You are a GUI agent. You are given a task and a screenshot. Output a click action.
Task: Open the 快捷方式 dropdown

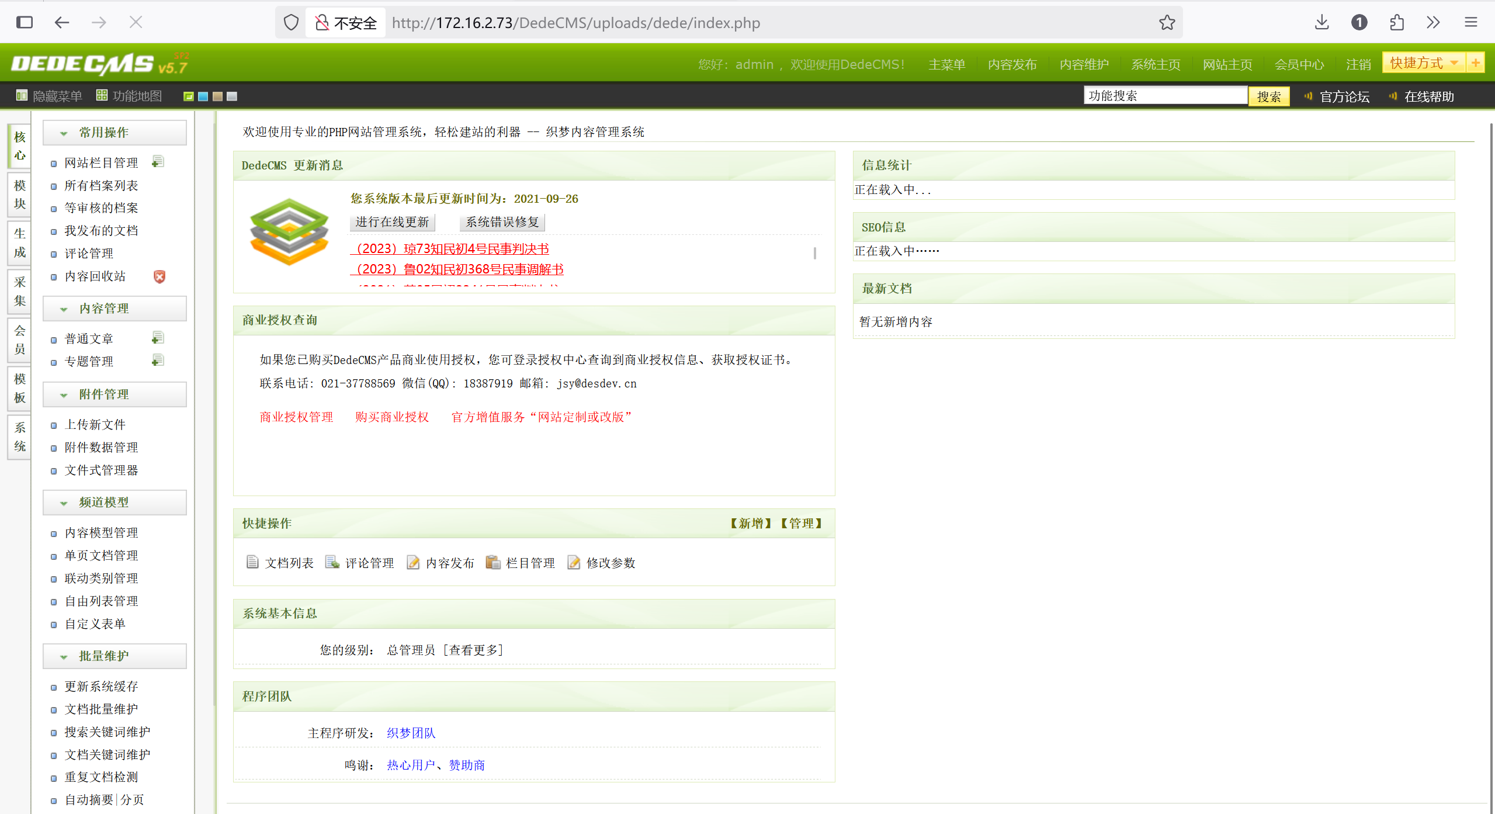click(1424, 63)
